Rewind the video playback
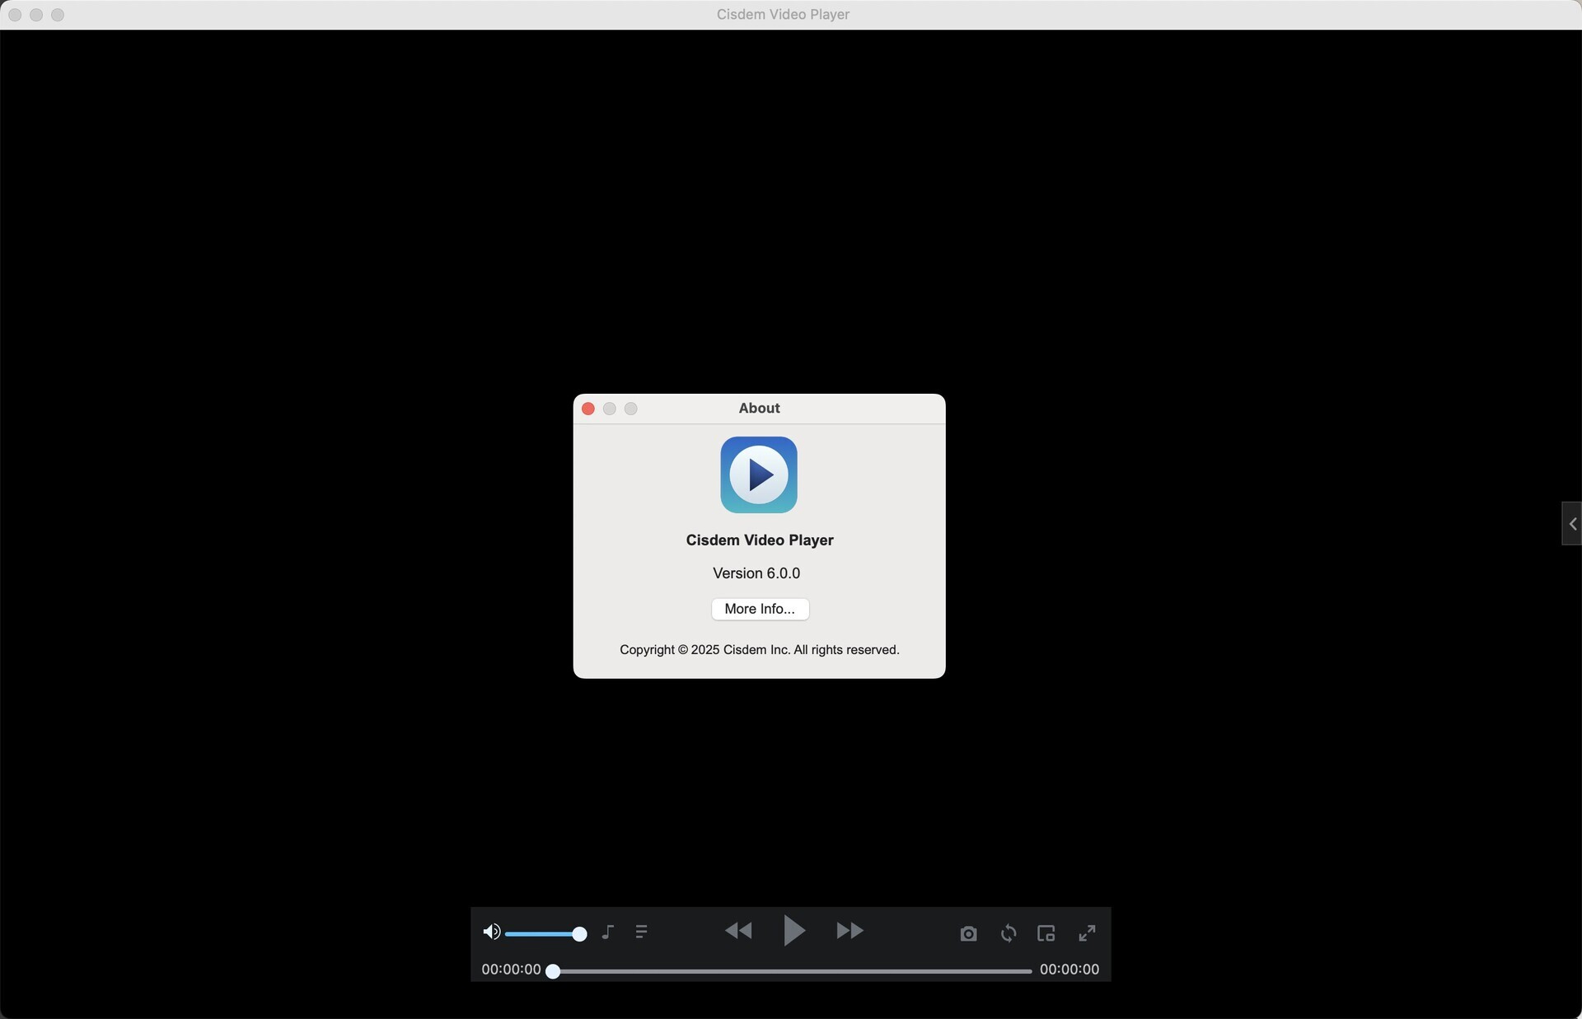Image resolution: width=1582 pixels, height=1019 pixels. (739, 932)
